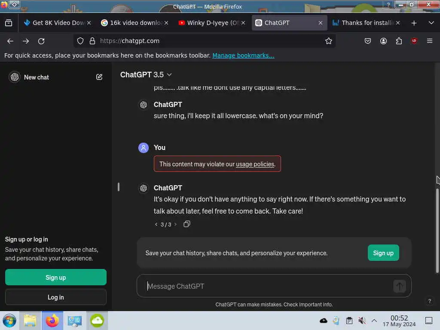This screenshot has width=440, height=330.
Task: Open the cloud icon in system tray
Action: (323, 321)
